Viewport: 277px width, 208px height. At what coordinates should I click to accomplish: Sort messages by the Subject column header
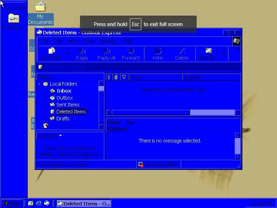[212, 77]
